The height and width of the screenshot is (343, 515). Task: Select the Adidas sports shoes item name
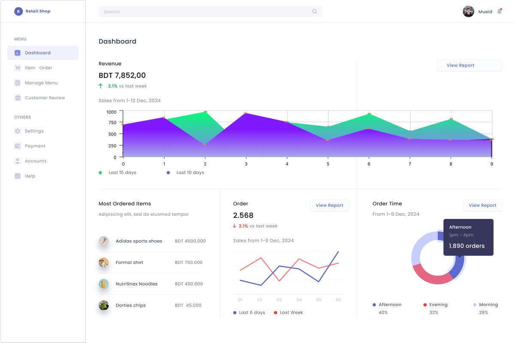tap(139, 241)
